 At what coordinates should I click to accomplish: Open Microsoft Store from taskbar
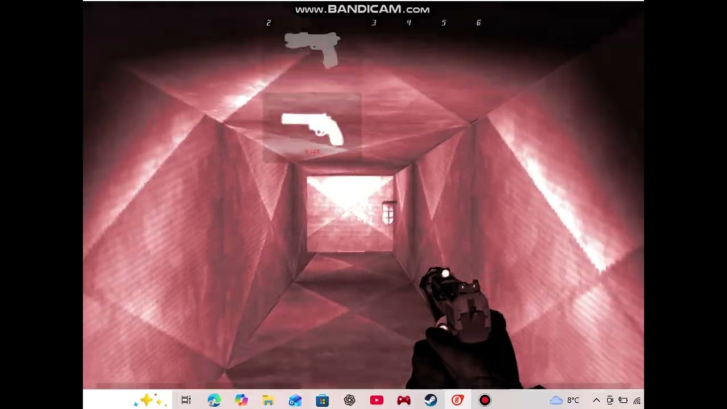(x=323, y=400)
